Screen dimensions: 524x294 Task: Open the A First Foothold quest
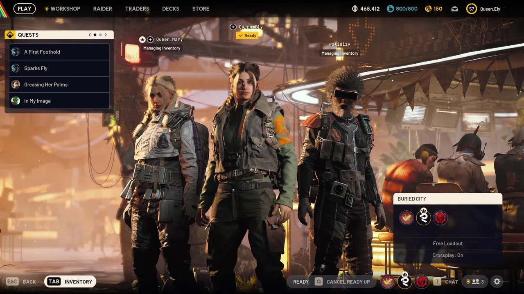click(59, 52)
